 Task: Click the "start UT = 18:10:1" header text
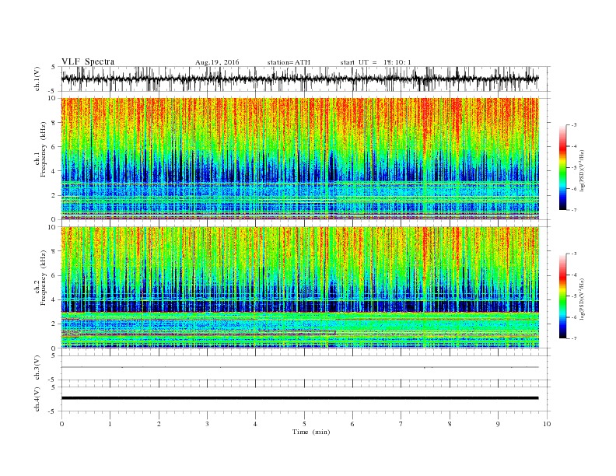coord(376,62)
